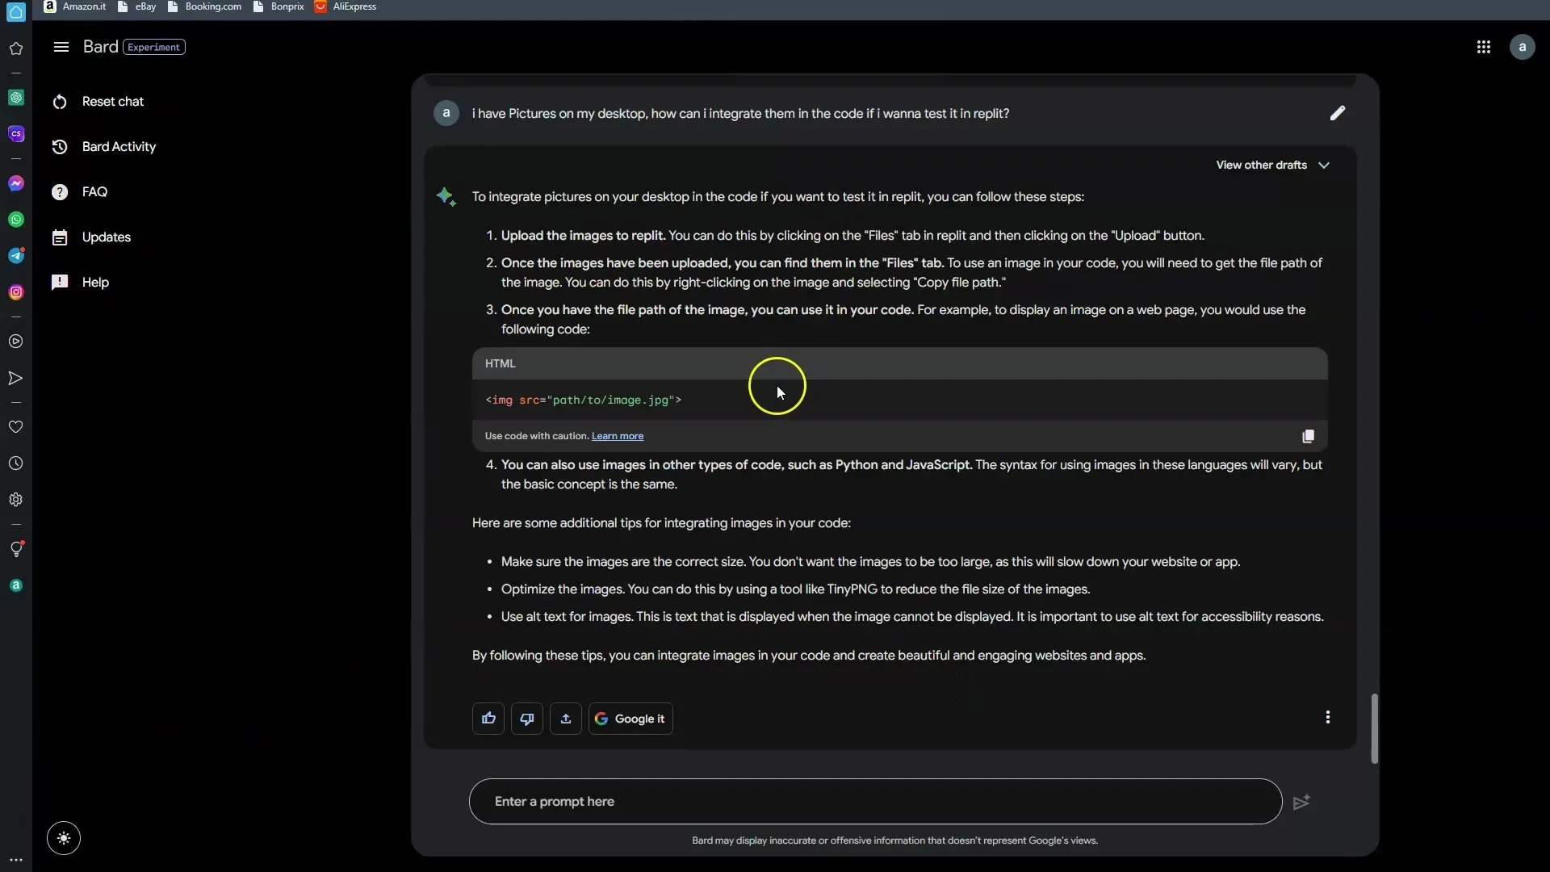Viewport: 1550px width, 872px height.
Task: Click the Google it button
Action: [630, 719]
